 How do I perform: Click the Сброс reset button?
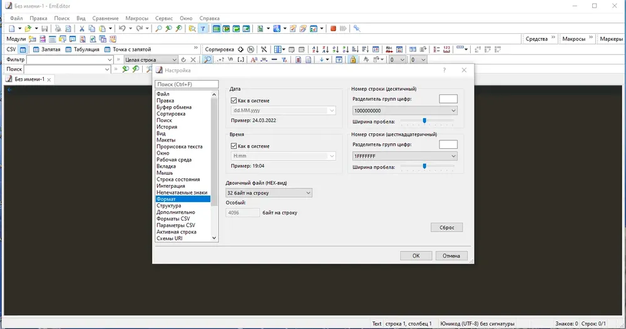point(447,227)
